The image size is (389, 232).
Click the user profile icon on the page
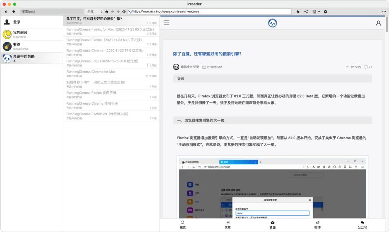(x=378, y=23)
